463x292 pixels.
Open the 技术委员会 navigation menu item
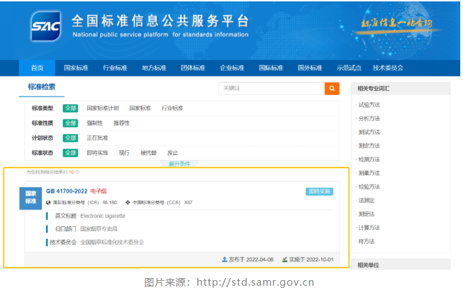388,68
